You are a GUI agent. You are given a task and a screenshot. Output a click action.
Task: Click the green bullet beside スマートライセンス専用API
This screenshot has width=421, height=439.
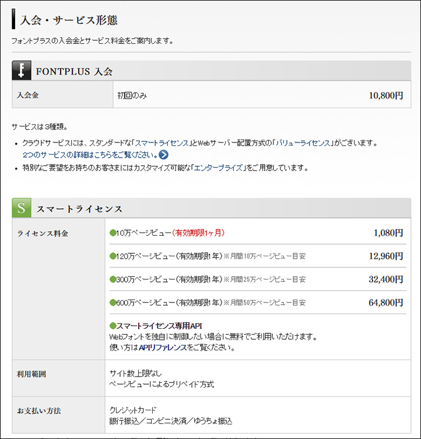113,326
